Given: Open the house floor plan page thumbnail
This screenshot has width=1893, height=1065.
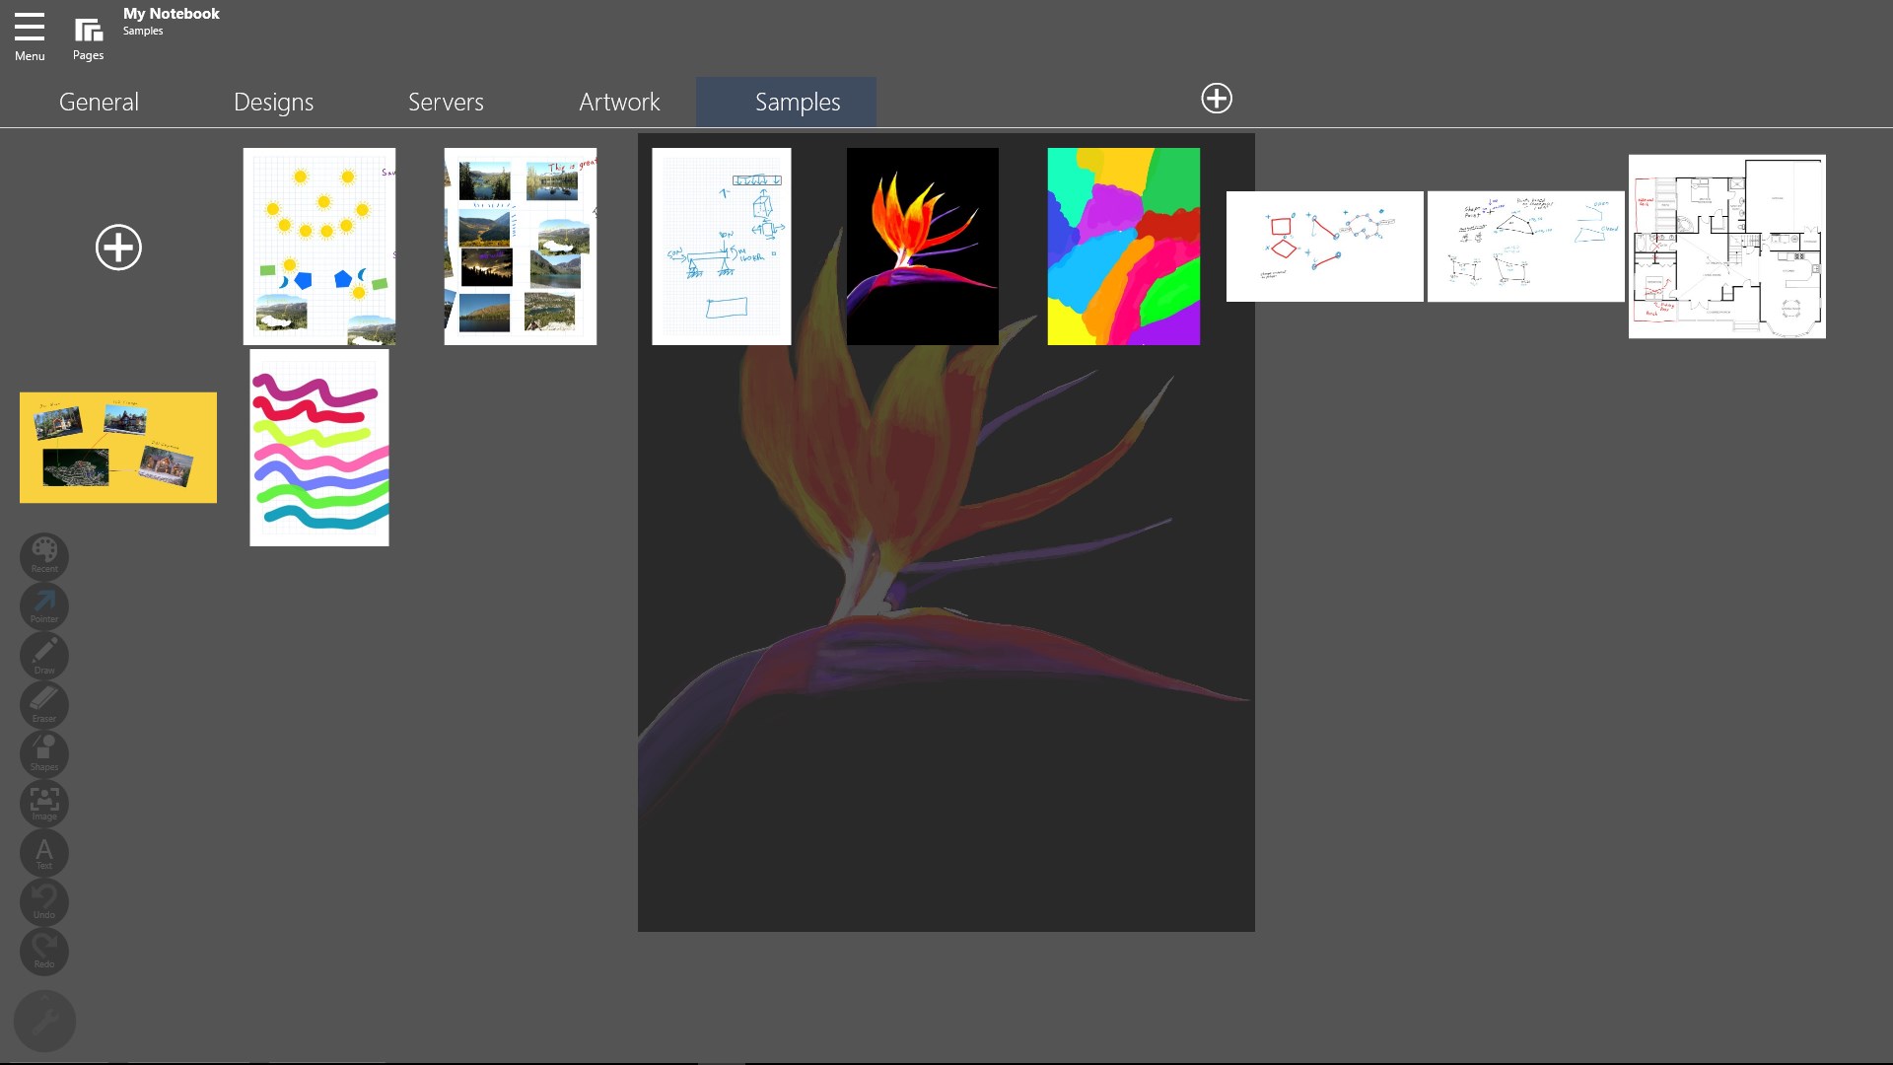Looking at the screenshot, I should [x=1726, y=246].
